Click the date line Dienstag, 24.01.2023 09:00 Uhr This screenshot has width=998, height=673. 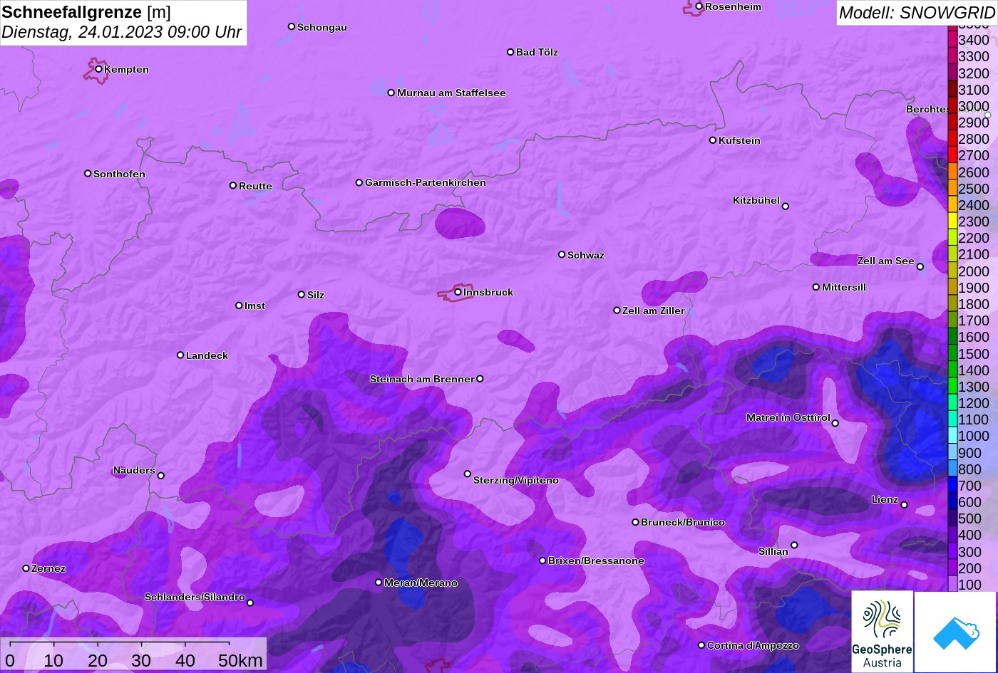[122, 32]
